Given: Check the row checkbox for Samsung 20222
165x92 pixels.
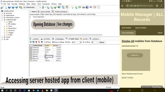Looking at the screenshot, I should tap(31, 52).
